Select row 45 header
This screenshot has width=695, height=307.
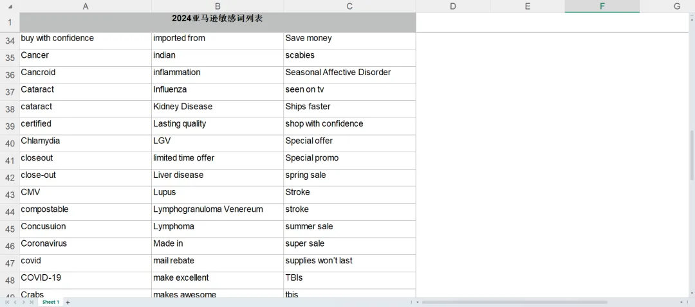pos(10,229)
